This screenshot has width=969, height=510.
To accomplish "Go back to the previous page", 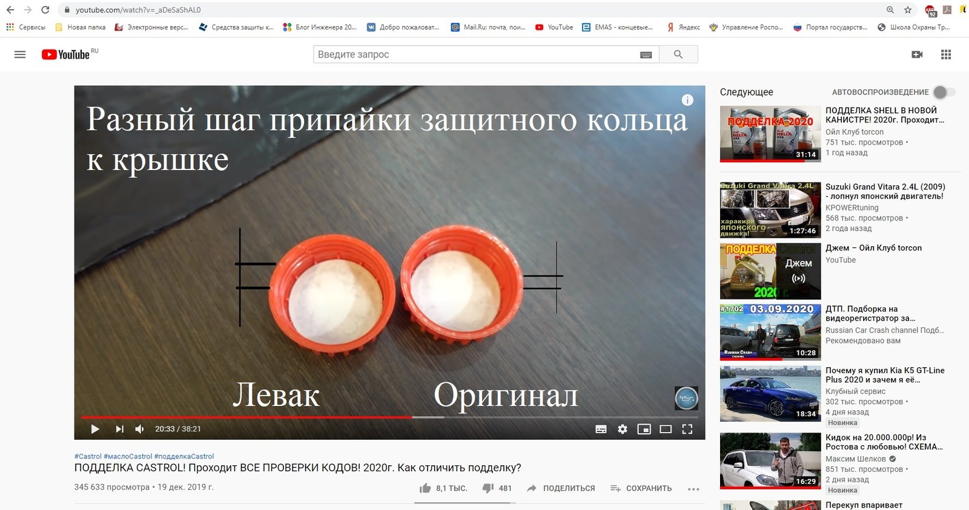I will (x=10, y=10).
